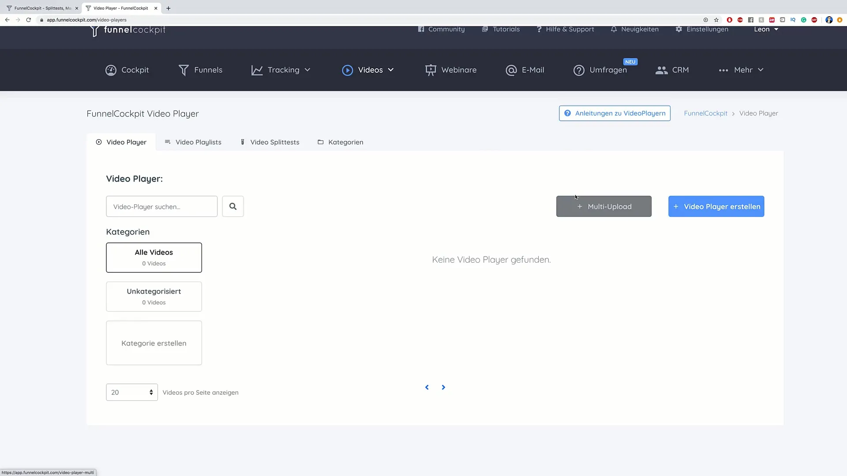Click the Einstellungen gear toggle
Screen dimensions: 847x476
tap(679, 29)
